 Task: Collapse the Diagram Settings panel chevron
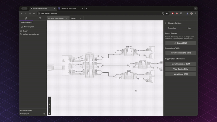166,23
